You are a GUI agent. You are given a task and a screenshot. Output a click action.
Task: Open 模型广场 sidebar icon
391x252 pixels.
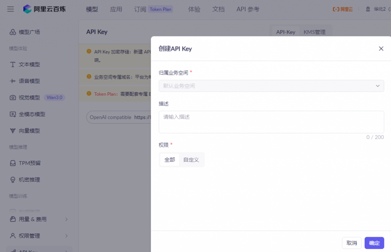(13, 32)
